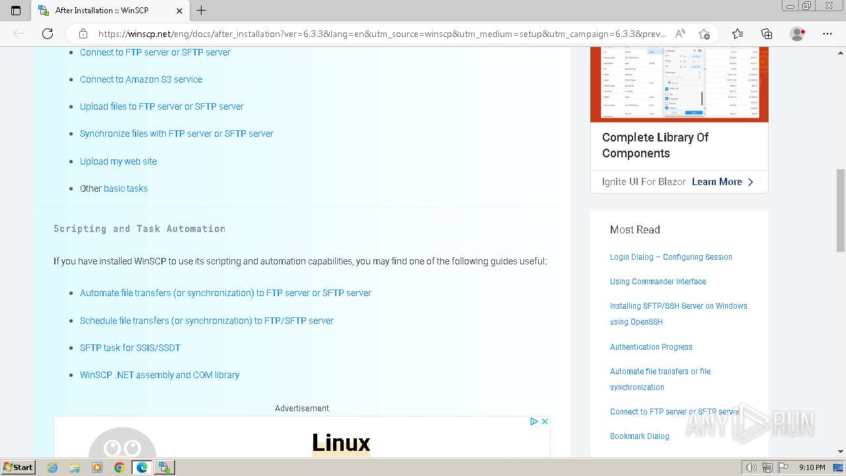Close the Linux advertisement
The height and width of the screenshot is (476, 846).
tap(545, 421)
